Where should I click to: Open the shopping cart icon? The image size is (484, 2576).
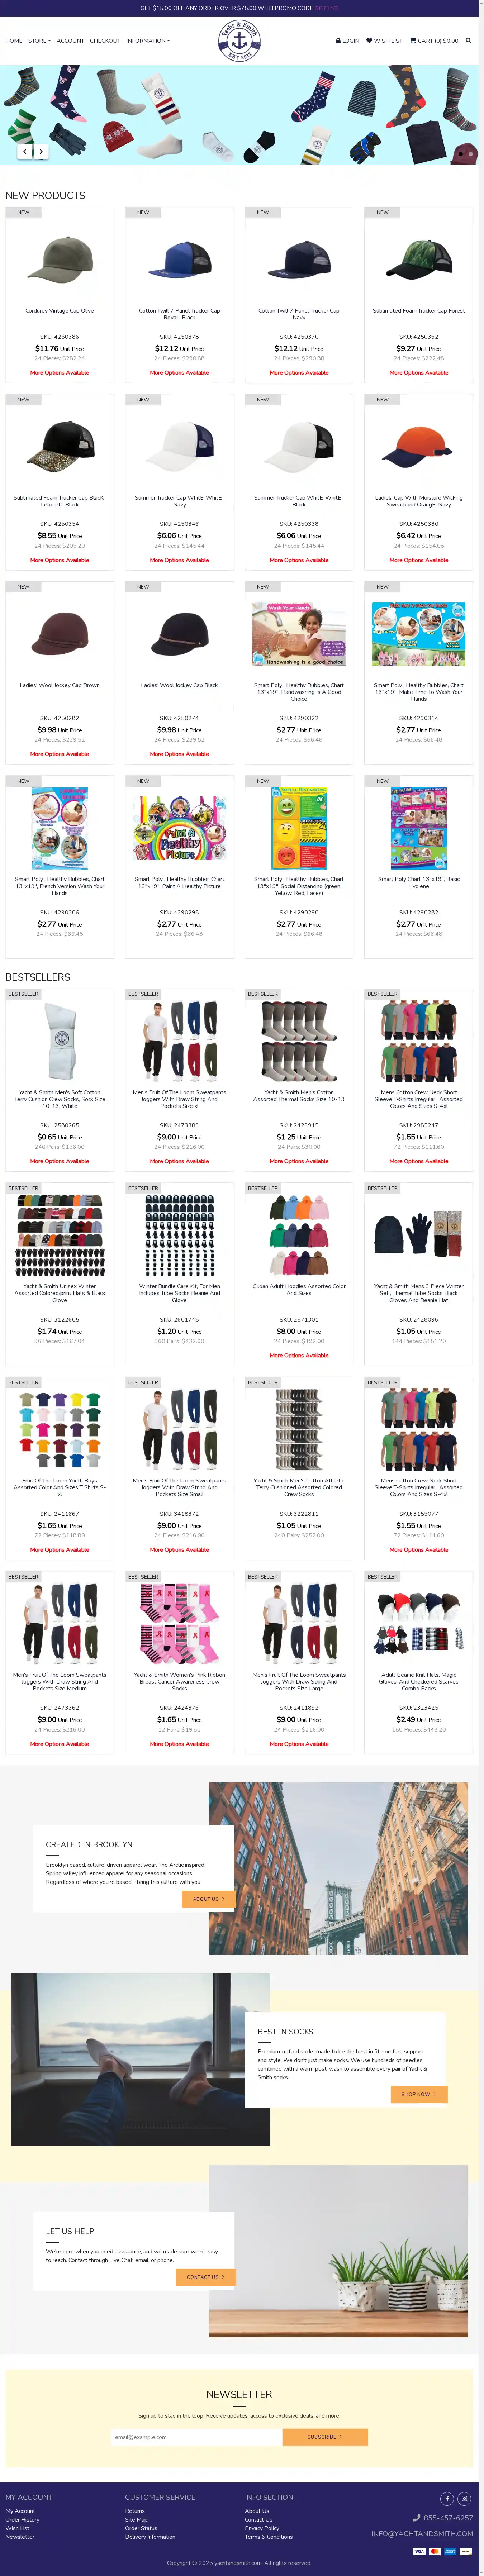[x=414, y=41]
